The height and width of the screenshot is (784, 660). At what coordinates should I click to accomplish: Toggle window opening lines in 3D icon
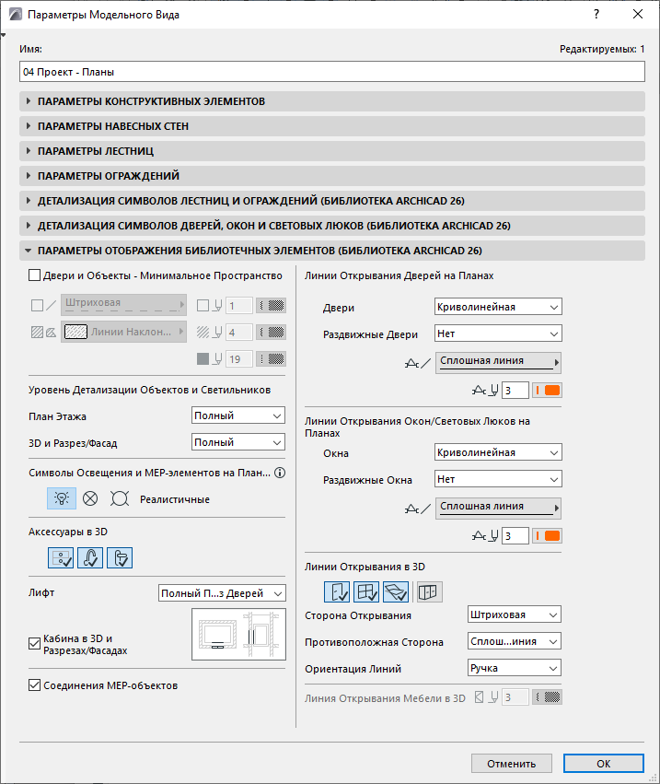click(x=366, y=592)
